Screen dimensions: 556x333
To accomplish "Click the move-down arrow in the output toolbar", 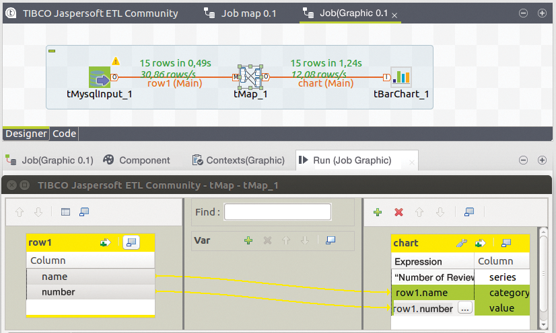I will pos(440,212).
